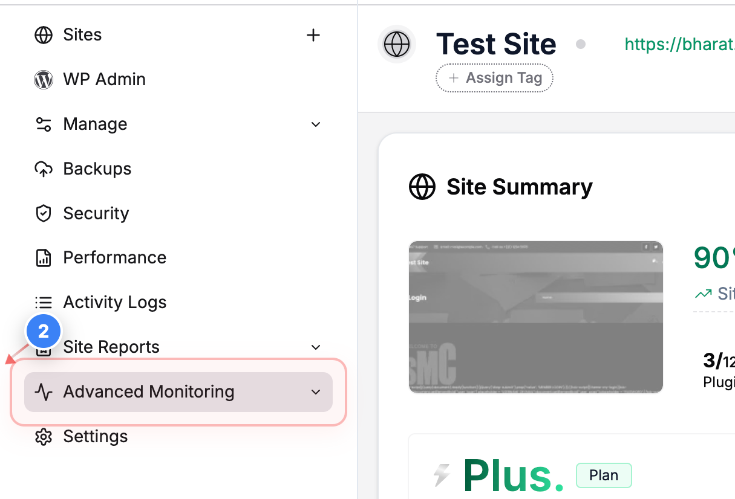Collapse the Advanced Monitoring dropdown
This screenshot has width=735, height=499.
(x=315, y=391)
